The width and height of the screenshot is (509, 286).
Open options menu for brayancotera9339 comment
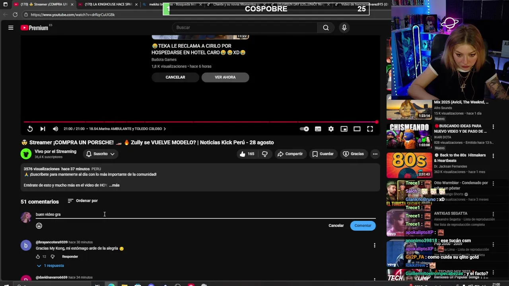pyautogui.click(x=374, y=245)
